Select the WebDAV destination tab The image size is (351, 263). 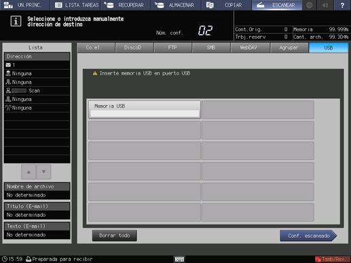coord(250,47)
